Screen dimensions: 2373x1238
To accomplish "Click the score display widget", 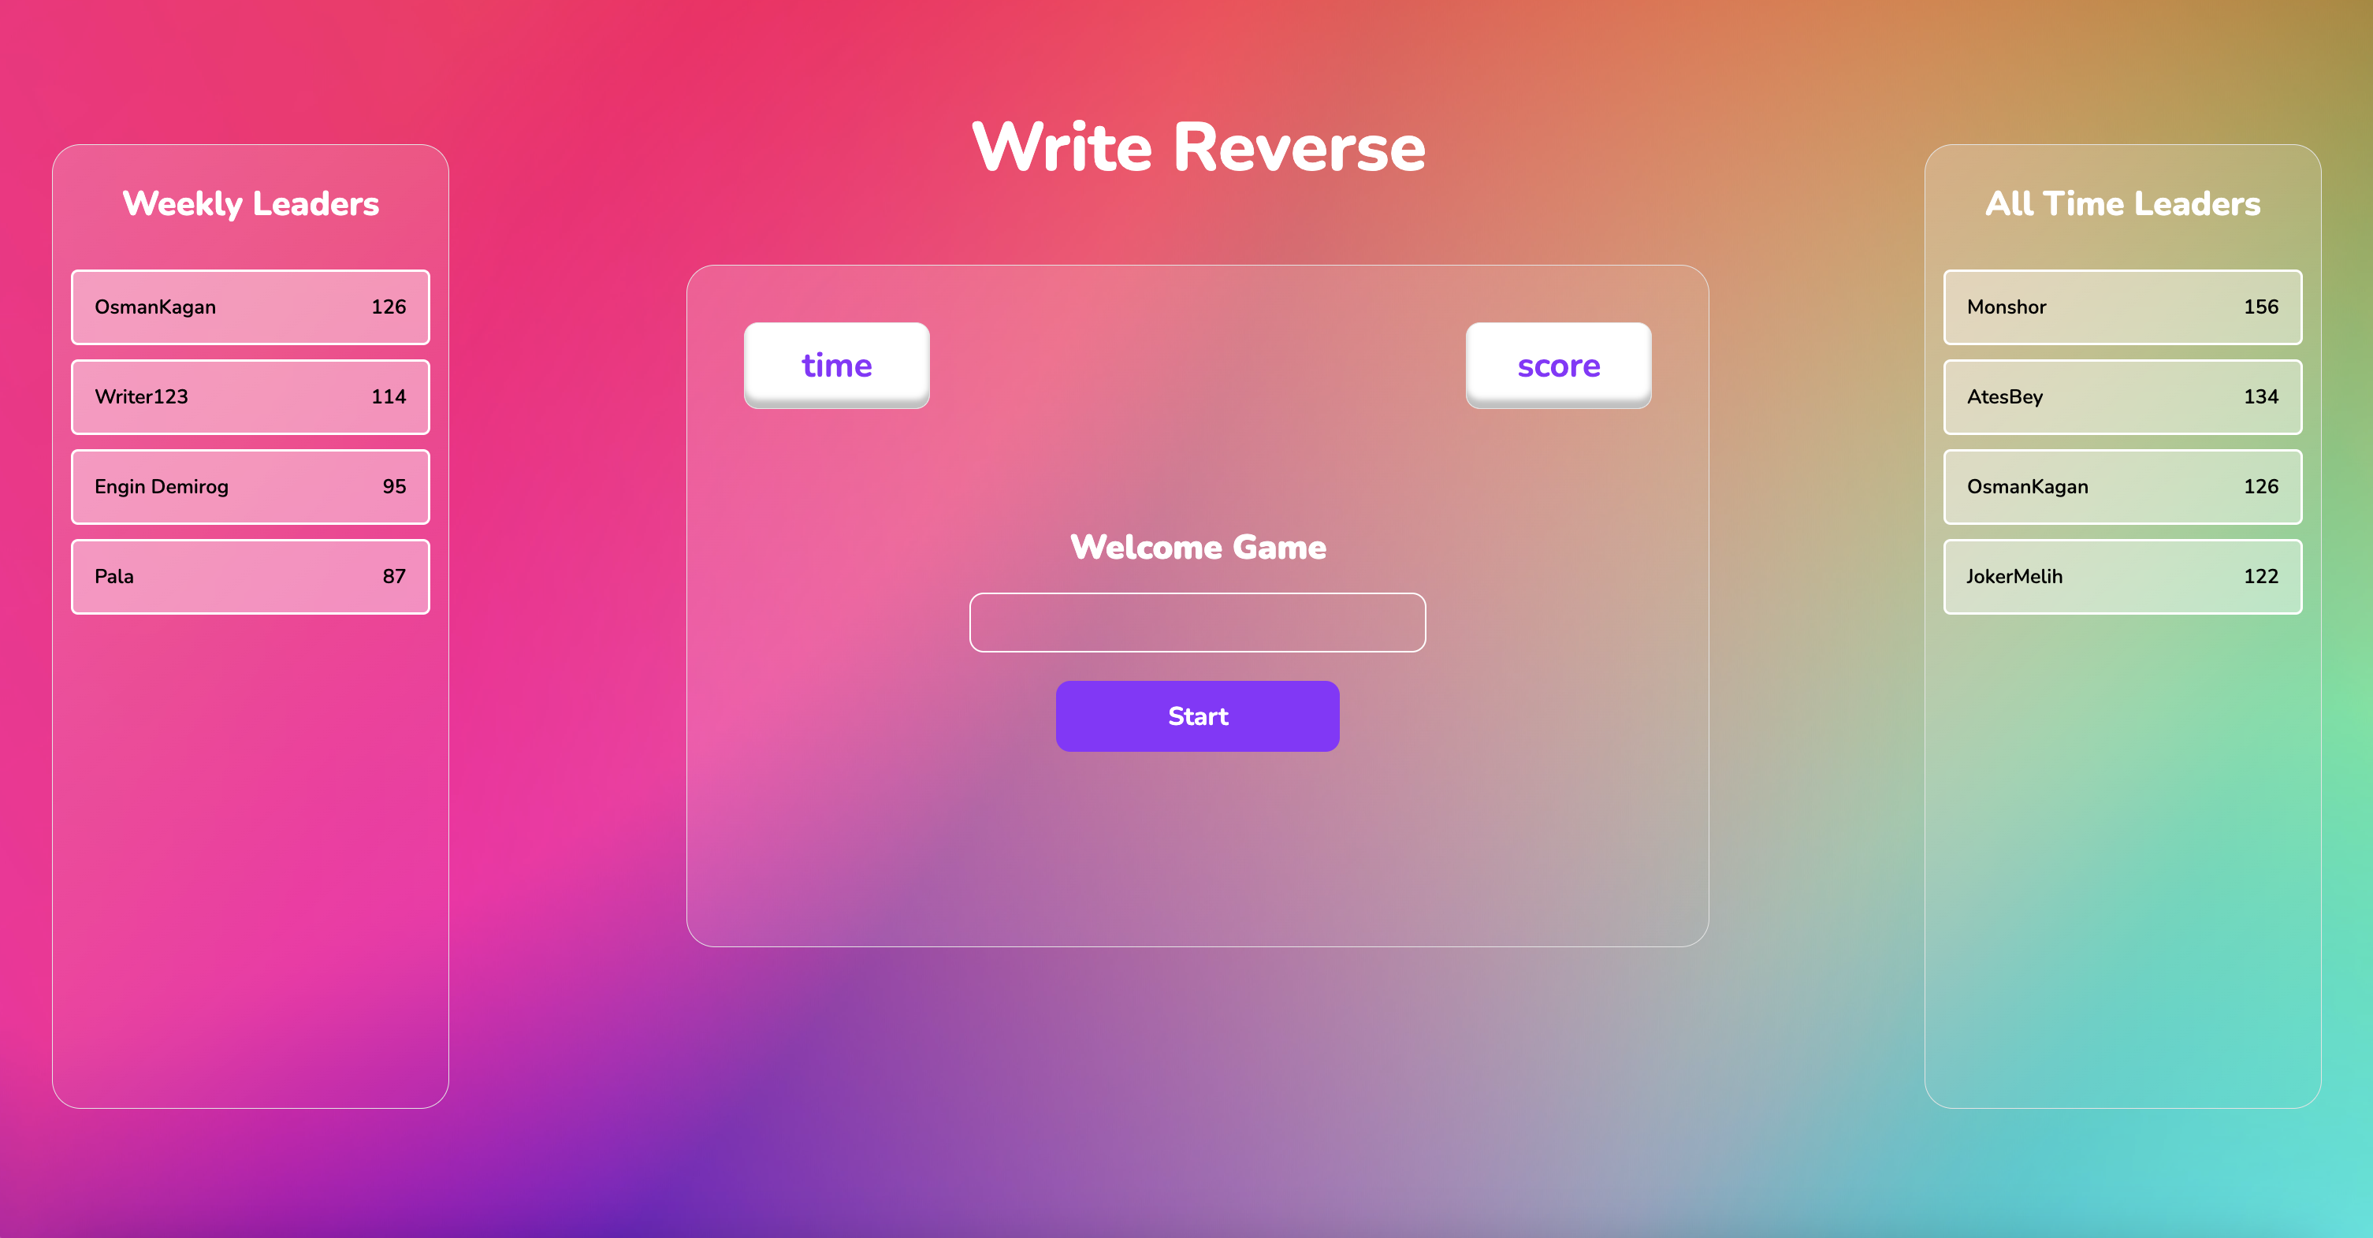I will [x=1557, y=366].
